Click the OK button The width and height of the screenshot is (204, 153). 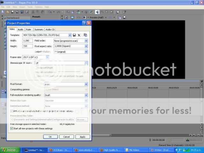[50, 137]
